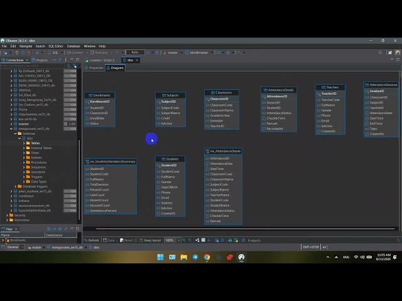Open the Windows Start menu
402x301 pixels.
tap(161, 257)
